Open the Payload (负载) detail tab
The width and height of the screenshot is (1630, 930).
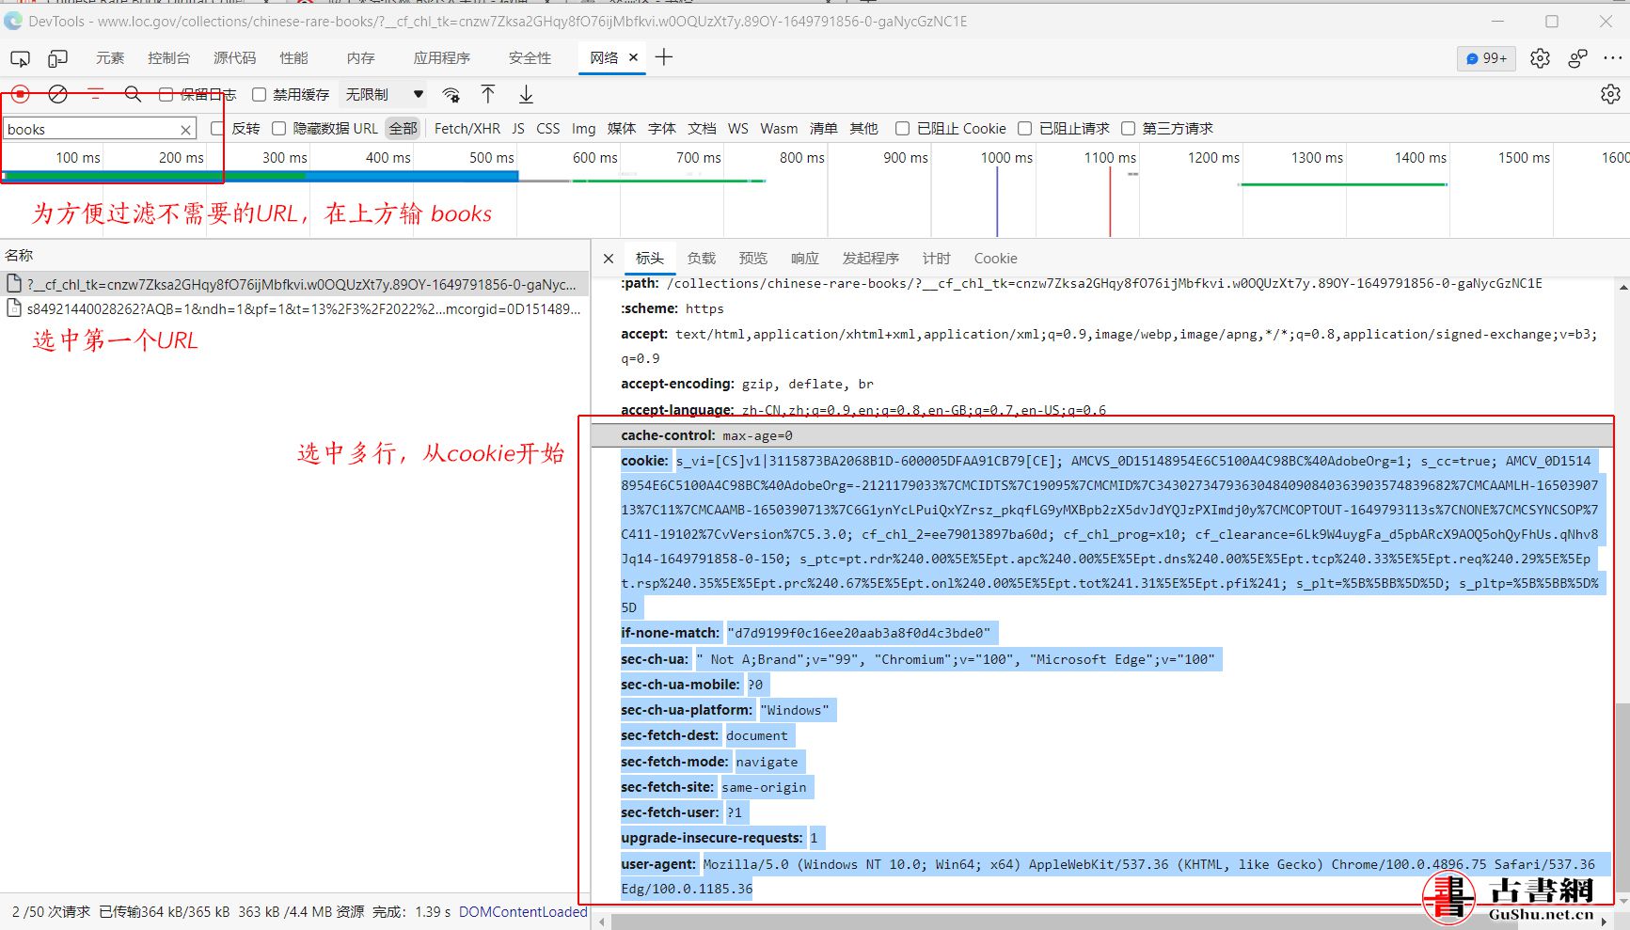point(701,259)
